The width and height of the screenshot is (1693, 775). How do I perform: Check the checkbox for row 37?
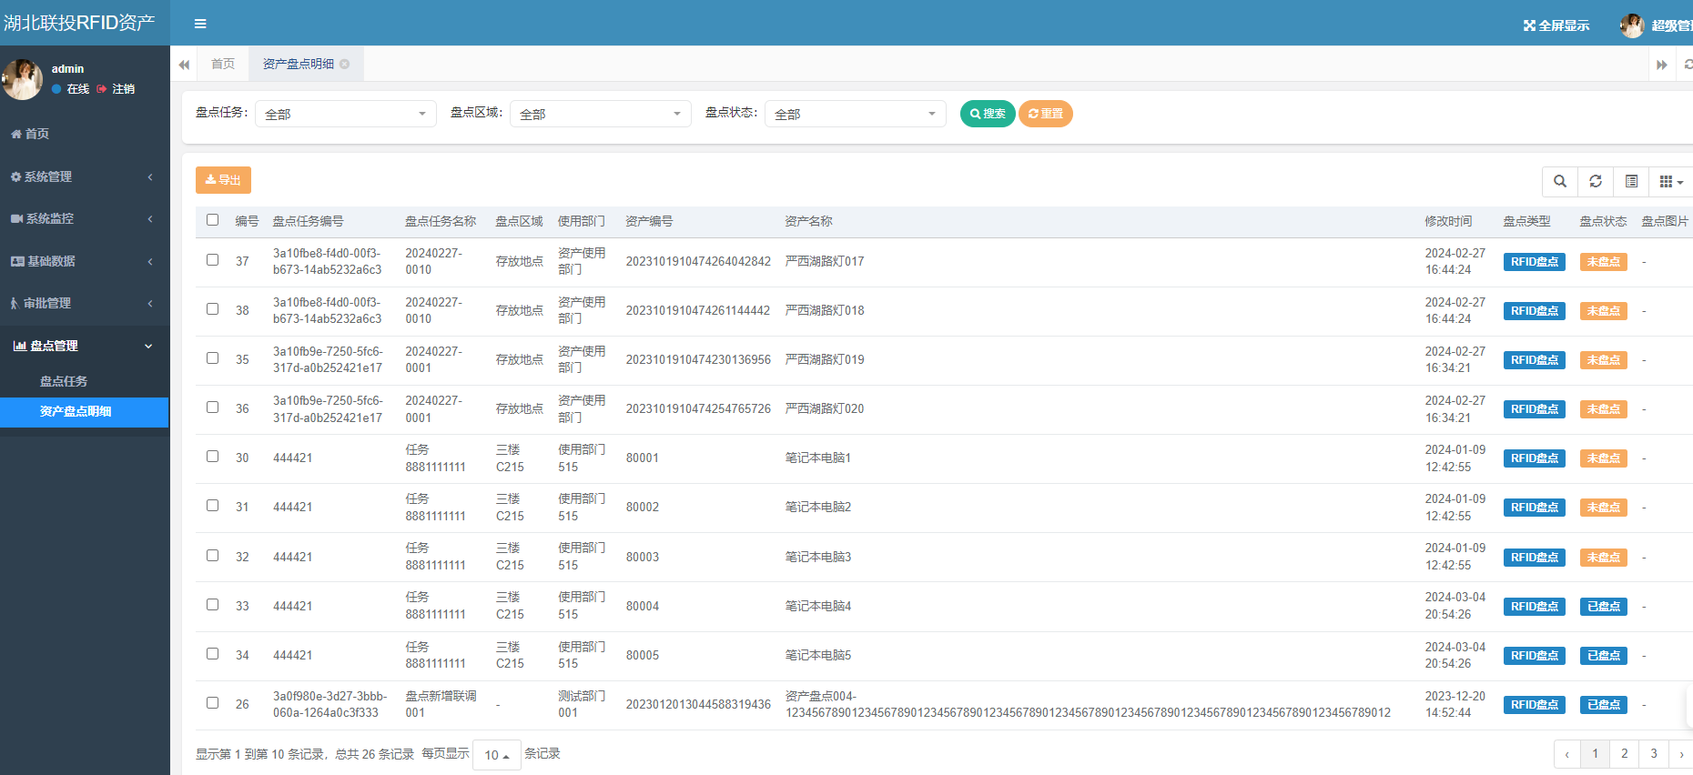pyautogui.click(x=212, y=259)
